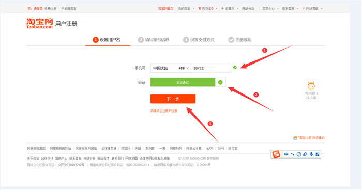Open 淘宝网首页 in the top menu
The image size is (362, 190).
[166, 9]
